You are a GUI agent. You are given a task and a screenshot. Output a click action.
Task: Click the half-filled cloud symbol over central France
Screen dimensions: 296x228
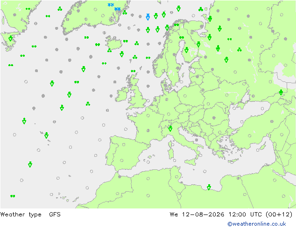pos(148,130)
